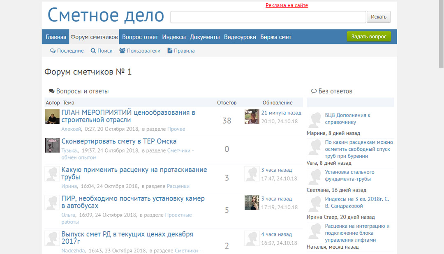Click inside the site search field
The image size is (444, 254).
tap(268, 17)
